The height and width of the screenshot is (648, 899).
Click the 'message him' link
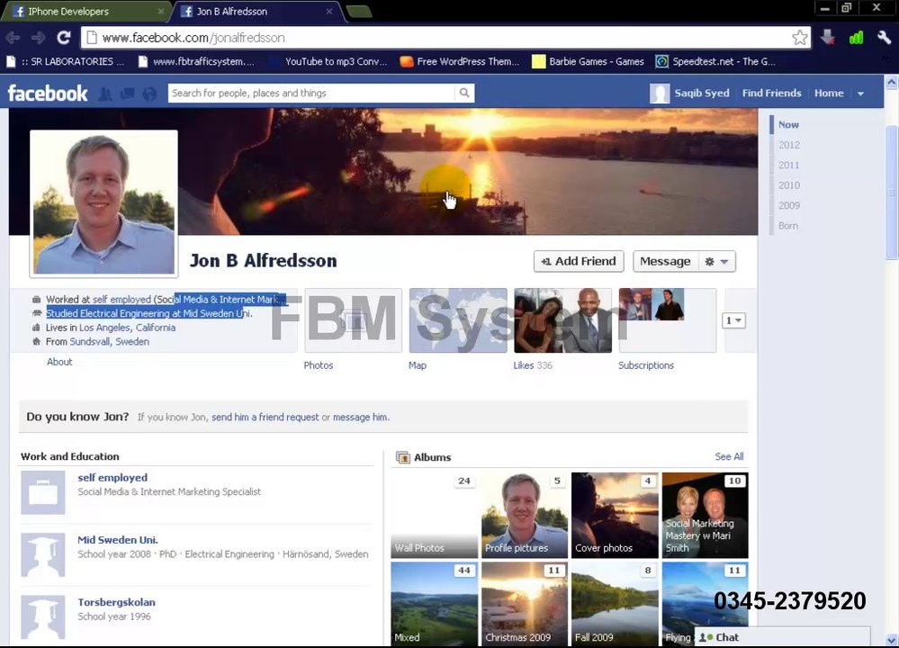click(x=360, y=418)
